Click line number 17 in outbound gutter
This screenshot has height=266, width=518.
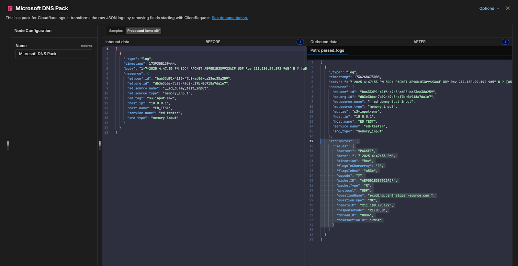pyautogui.click(x=311, y=141)
